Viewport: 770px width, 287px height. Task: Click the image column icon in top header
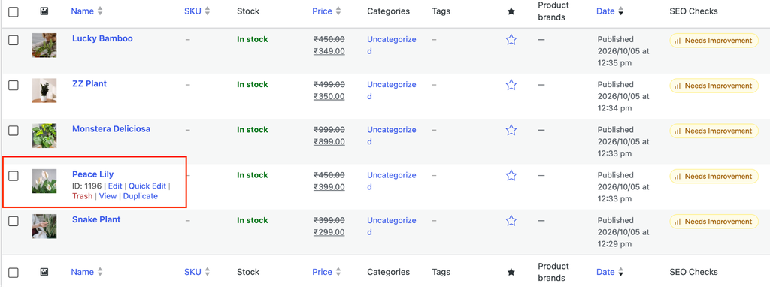pyautogui.click(x=44, y=11)
